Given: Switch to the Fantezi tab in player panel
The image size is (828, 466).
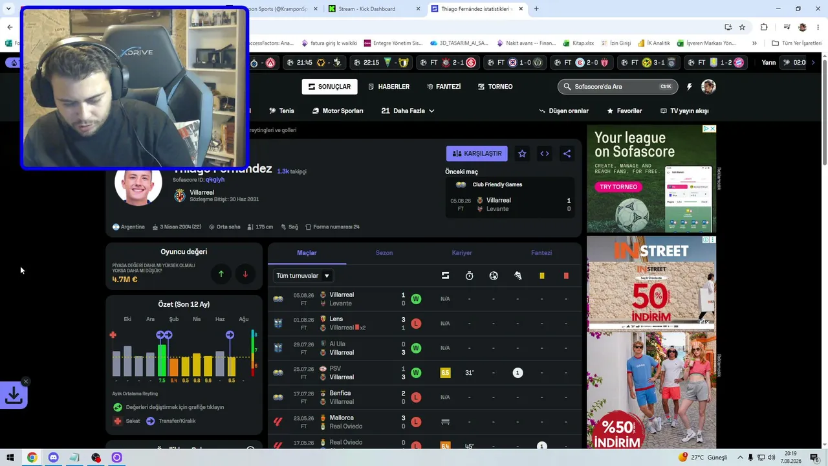Looking at the screenshot, I should (541, 253).
